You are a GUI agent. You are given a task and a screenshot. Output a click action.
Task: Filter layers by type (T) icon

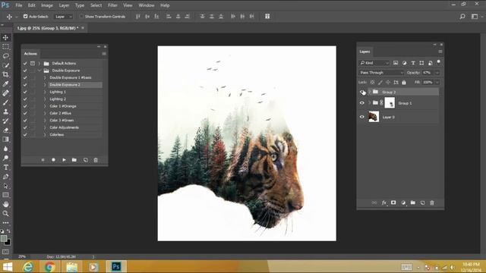pos(413,63)
